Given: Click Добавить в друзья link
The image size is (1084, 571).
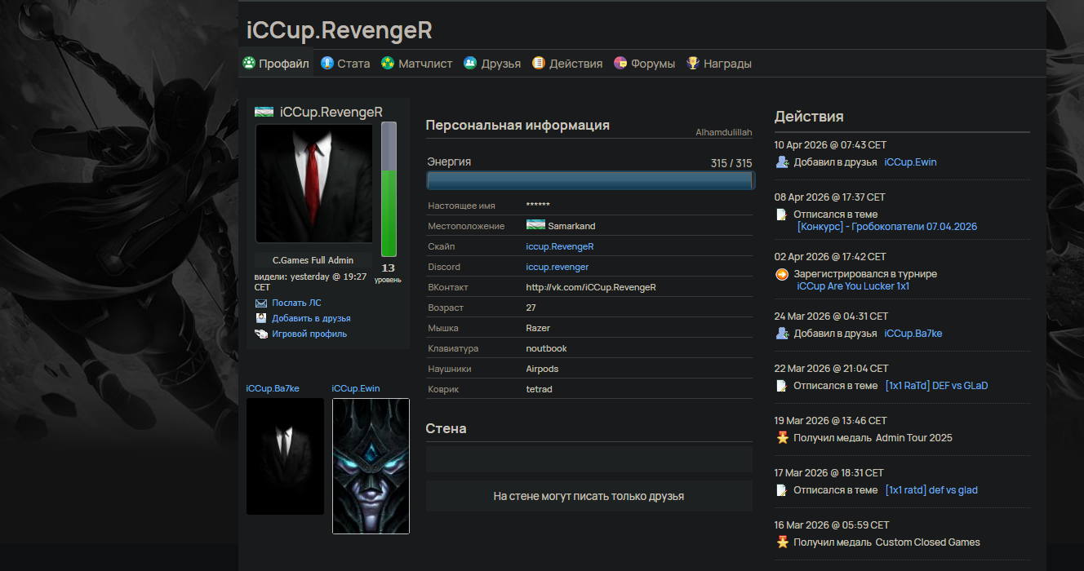Looking at the screenshot, I should coord(311,318).
